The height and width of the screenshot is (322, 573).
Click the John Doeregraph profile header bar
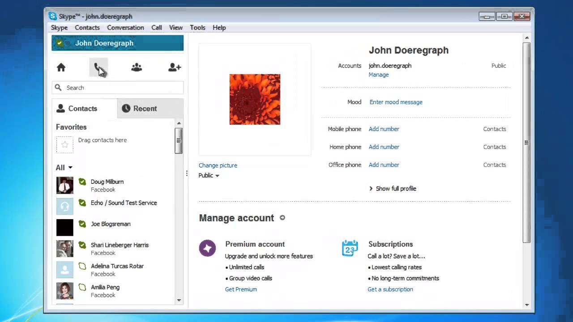pyautogui.click(x=118, y=43)
